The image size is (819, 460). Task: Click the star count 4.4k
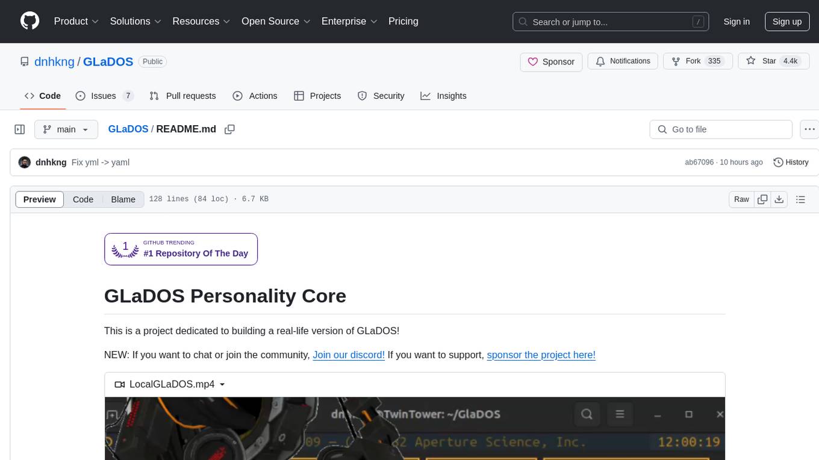pos(789,61)
